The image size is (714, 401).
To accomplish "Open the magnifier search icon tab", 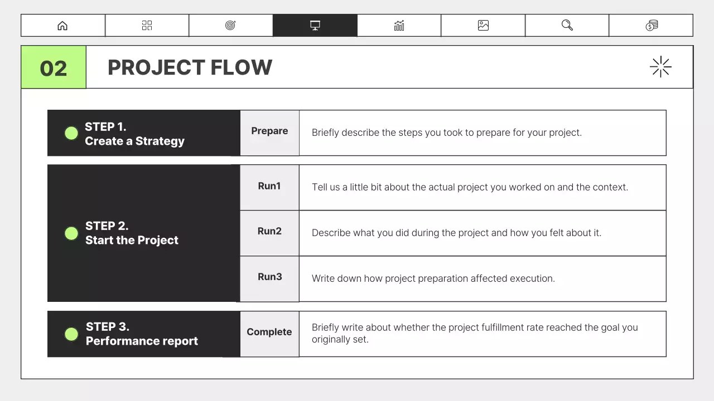I will coord(567,26).
